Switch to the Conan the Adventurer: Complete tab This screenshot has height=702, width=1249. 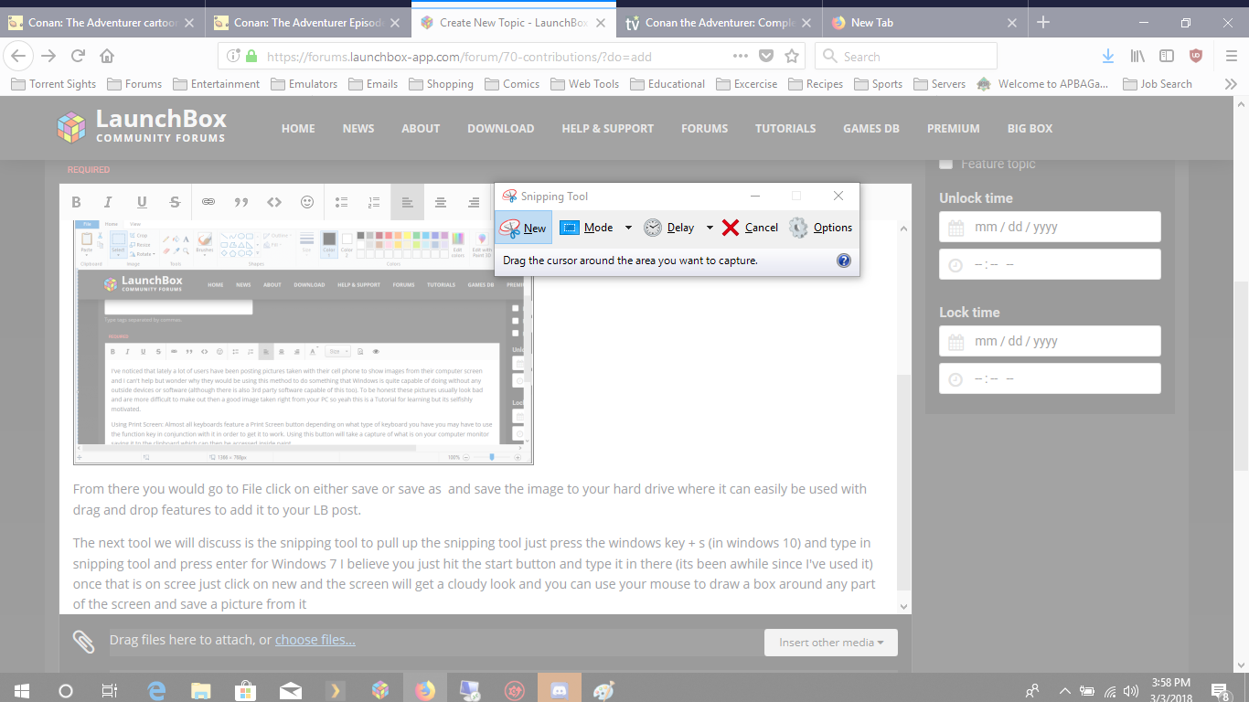point(721,23)
